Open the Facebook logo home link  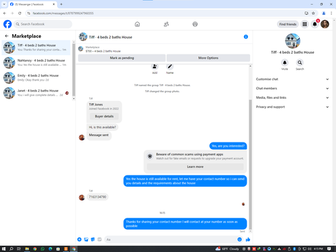pyautogui.click(x=7, y=24)
